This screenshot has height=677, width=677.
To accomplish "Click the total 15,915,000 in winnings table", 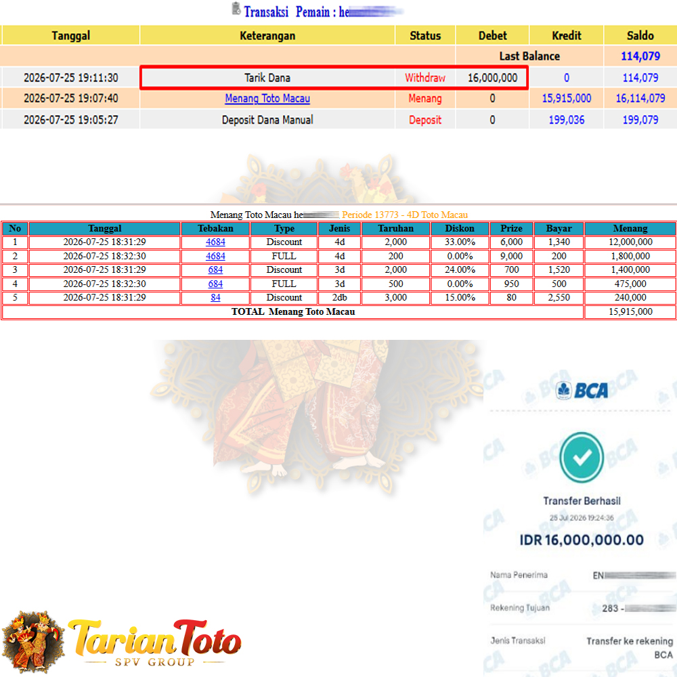I will [x=630, y=311].
